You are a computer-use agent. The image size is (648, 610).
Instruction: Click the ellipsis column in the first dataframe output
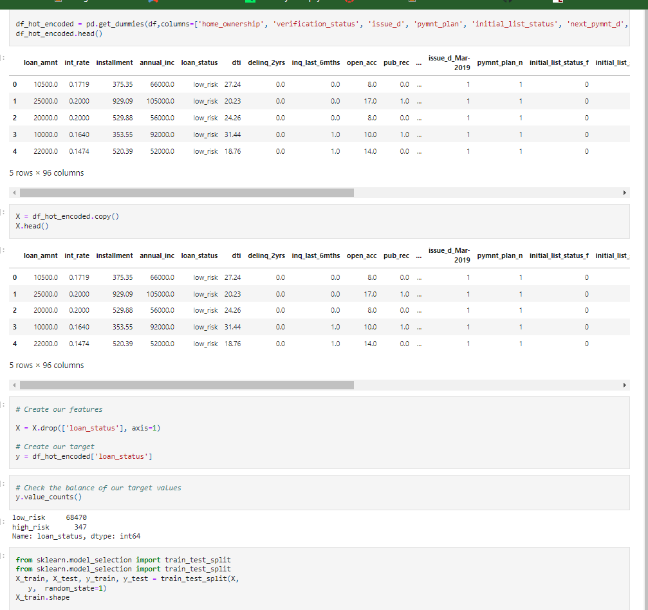pyautogui.click(x=419, y=62)
